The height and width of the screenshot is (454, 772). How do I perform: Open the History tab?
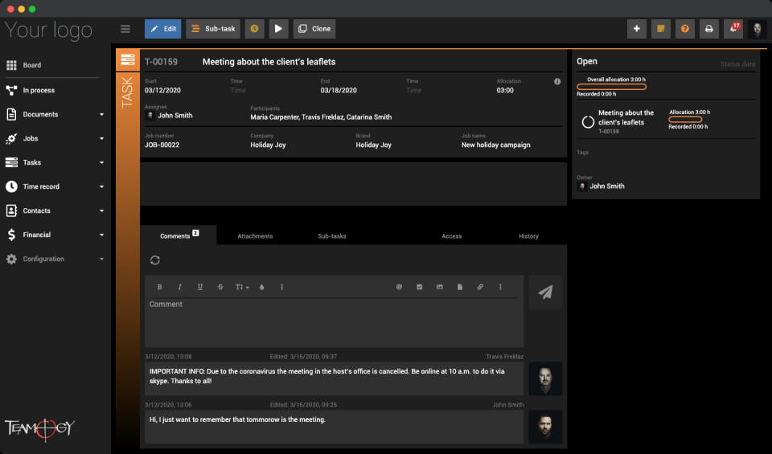tap(528, 236)
